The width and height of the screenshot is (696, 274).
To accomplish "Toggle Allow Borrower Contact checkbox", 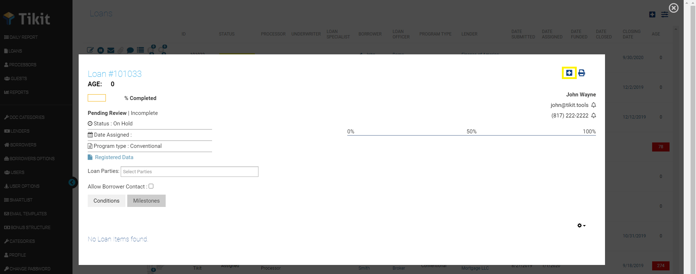I will 151,186.
